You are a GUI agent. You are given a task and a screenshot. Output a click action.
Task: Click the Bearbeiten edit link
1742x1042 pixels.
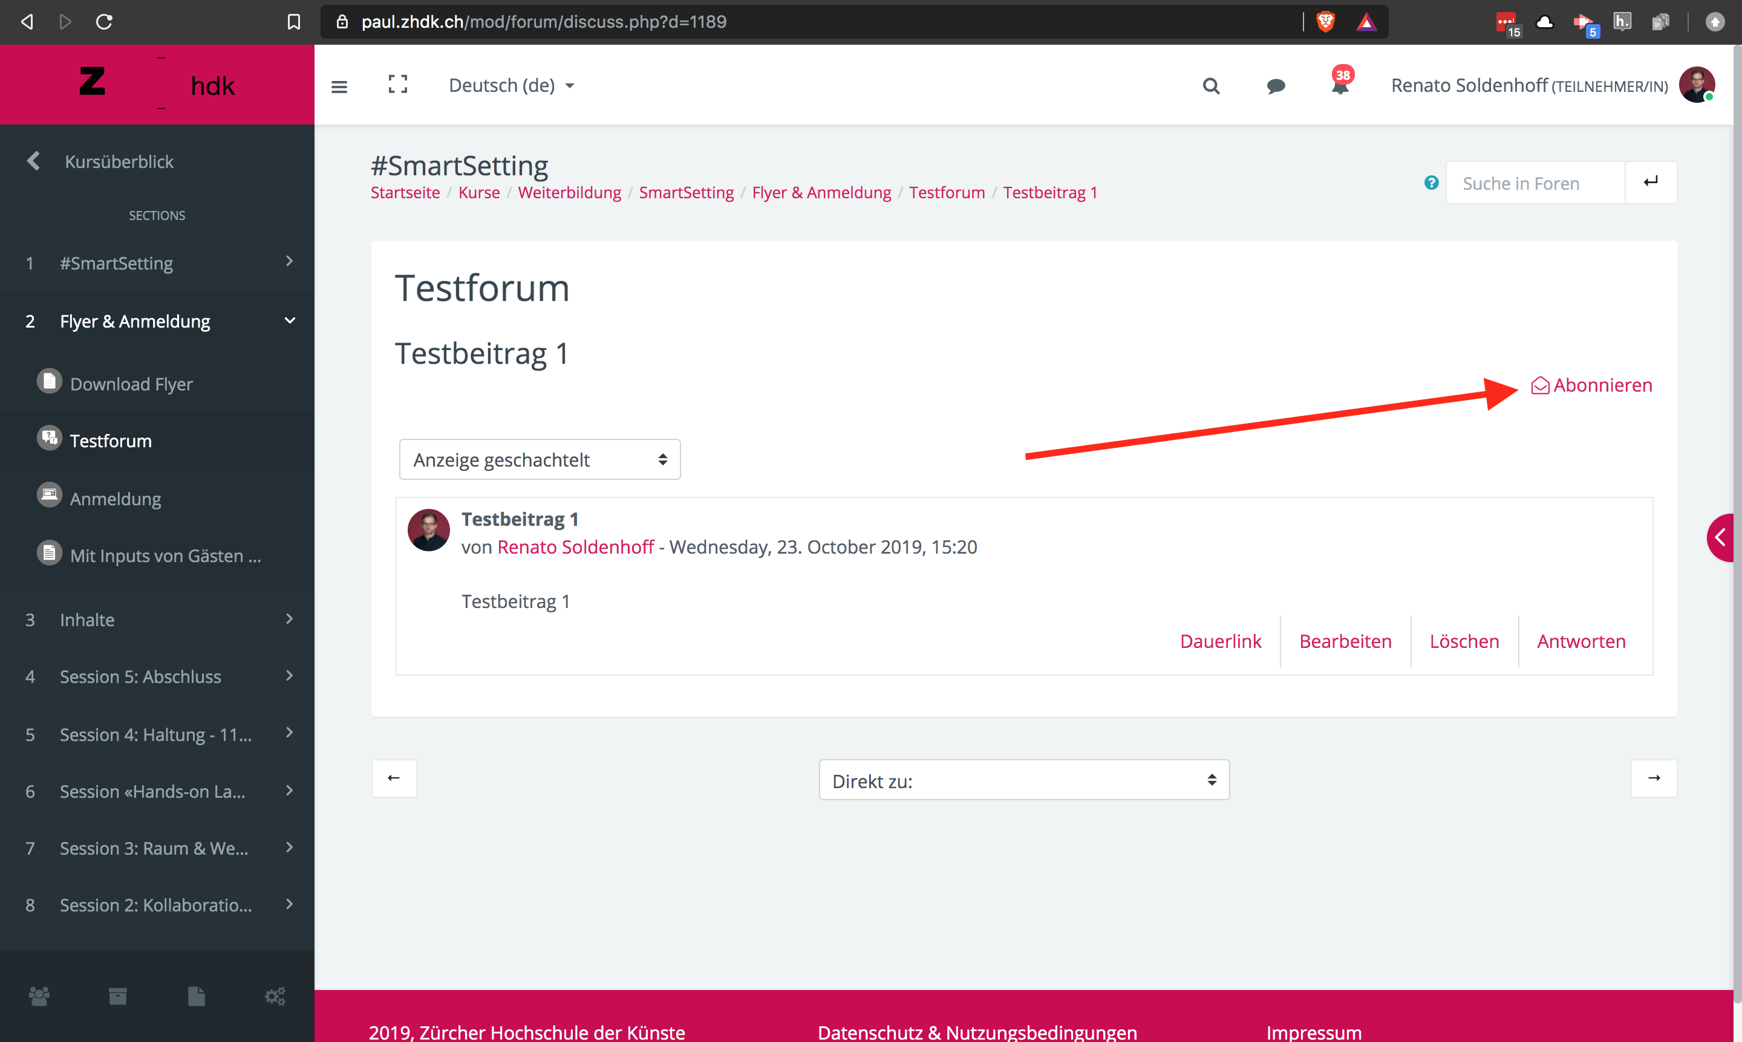point(1345,641)
